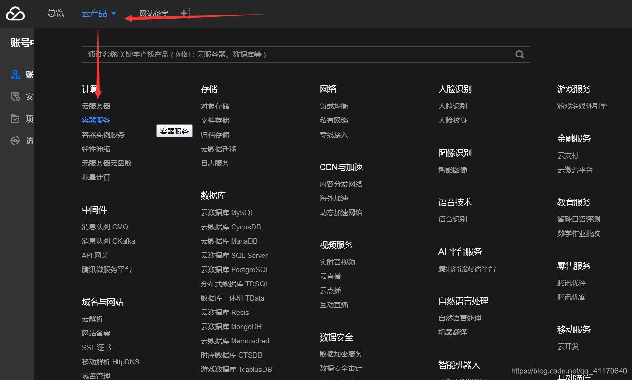Image resolution: width=632 pixels, height=380 pixels.
Task: Open 云数据库 PostgreSQL
Action: pyautogui.click(x=235, y=270)
